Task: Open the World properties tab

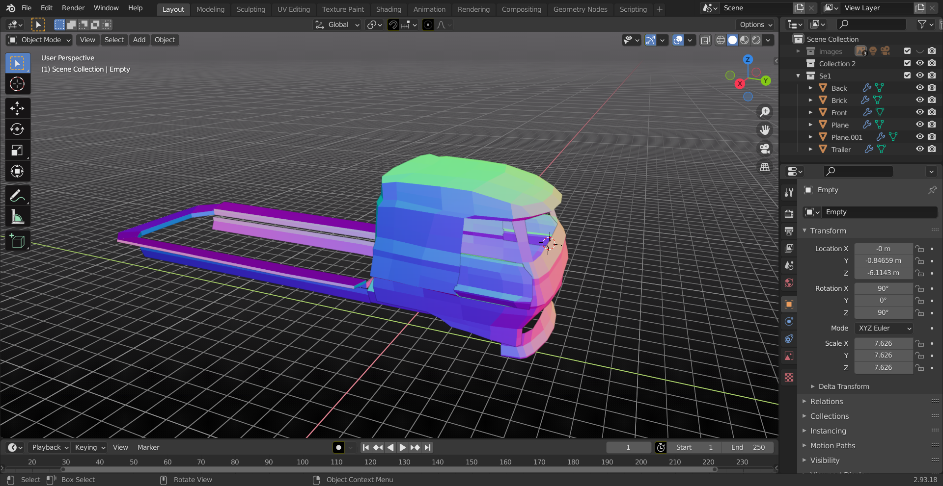Action: [x=789, y=282]
